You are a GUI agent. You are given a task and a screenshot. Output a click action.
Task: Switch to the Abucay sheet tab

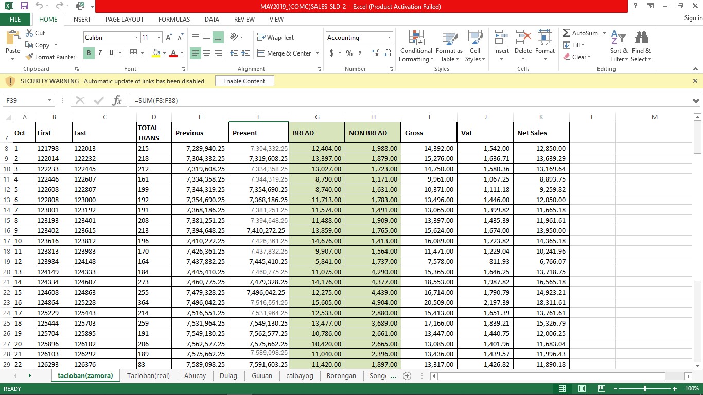click(x=195, y=376)
